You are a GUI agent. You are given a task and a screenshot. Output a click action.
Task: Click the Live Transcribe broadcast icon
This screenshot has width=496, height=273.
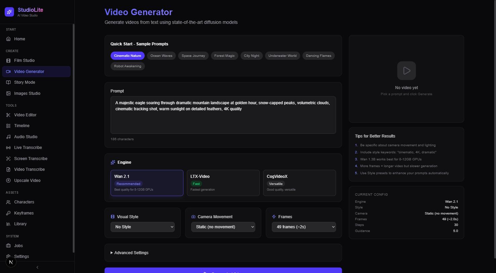[x=8, y=148]
